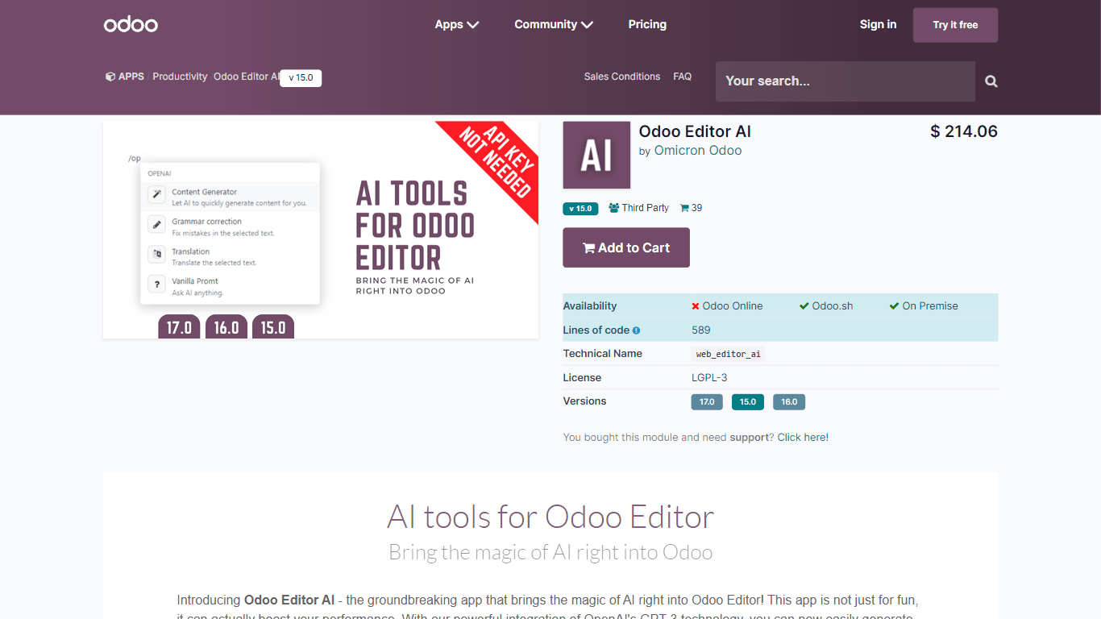This screenshot has width=1101, height=619.
Task: Click the purple AI app icon
Action: point(596,155)
